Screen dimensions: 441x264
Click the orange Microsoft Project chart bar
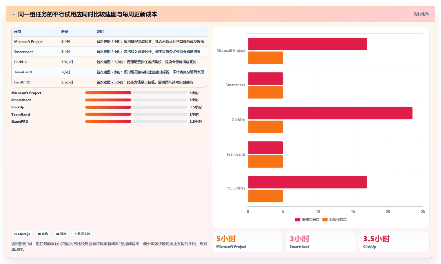[x=265, y=58]
